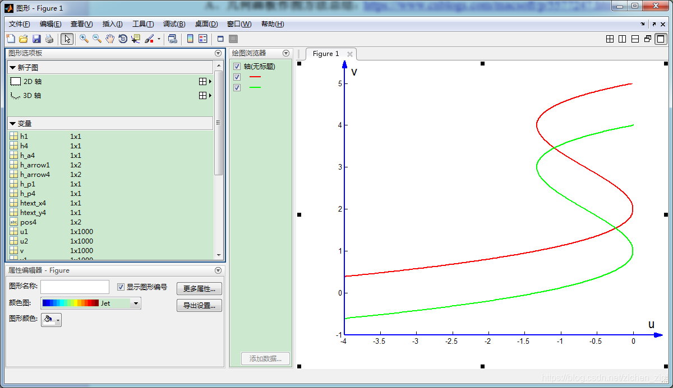Select the Pan hand tool
The width and height of the screenshot is (673, 388).
click(110, 39)
